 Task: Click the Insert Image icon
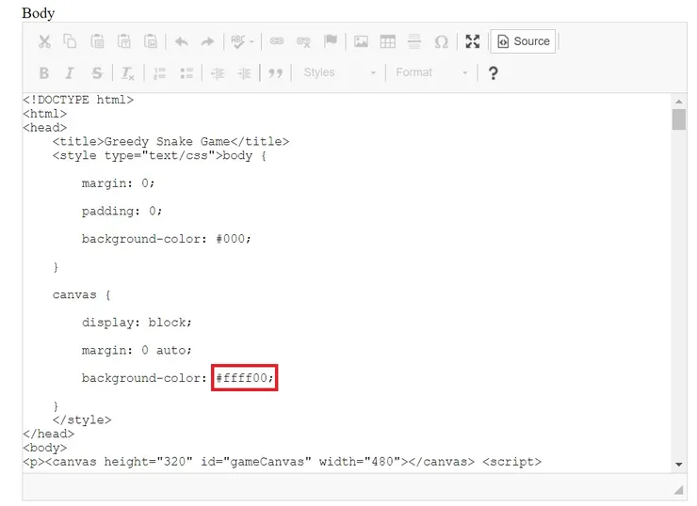(x=361, y=41)
